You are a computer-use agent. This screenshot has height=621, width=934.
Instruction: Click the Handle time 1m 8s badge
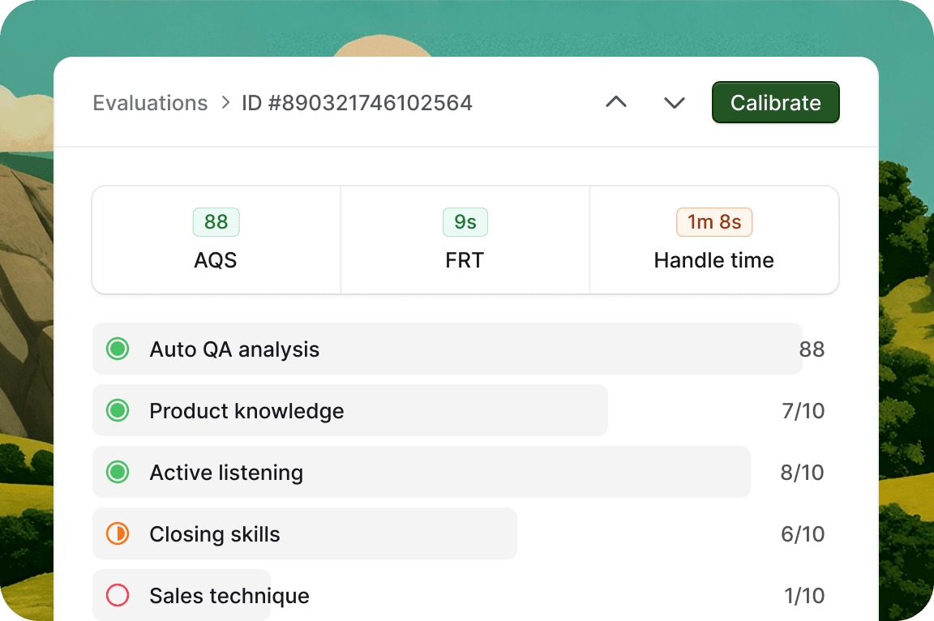click(x=714, y=222)
